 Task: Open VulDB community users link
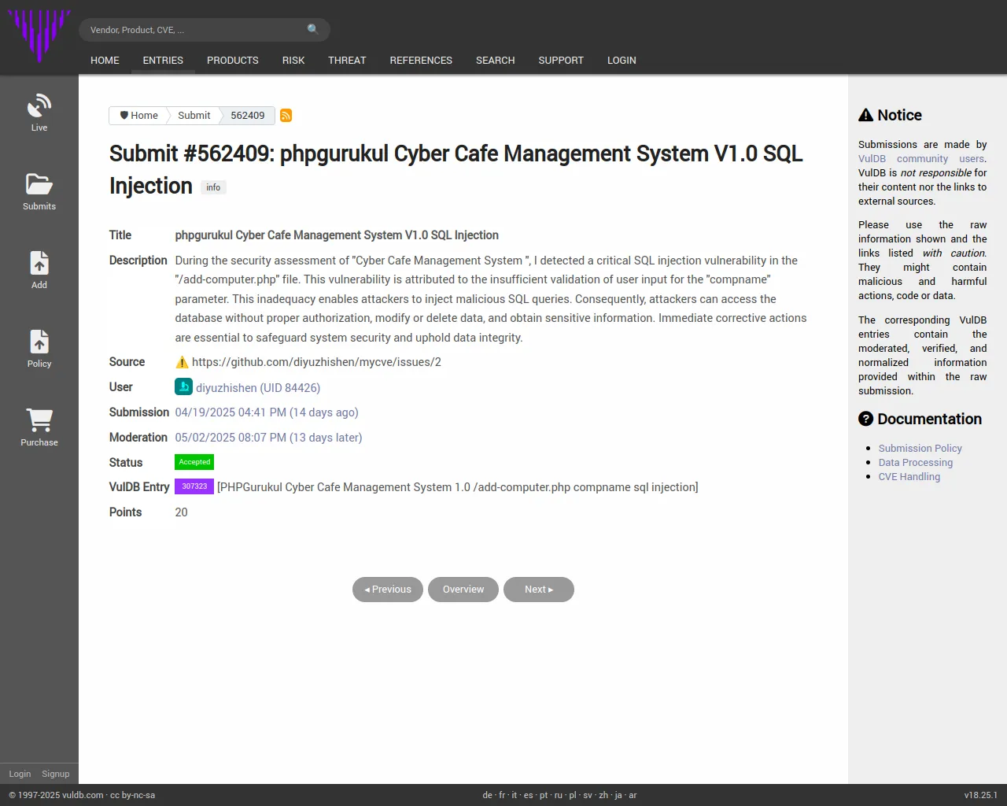(x=922, y=159)
